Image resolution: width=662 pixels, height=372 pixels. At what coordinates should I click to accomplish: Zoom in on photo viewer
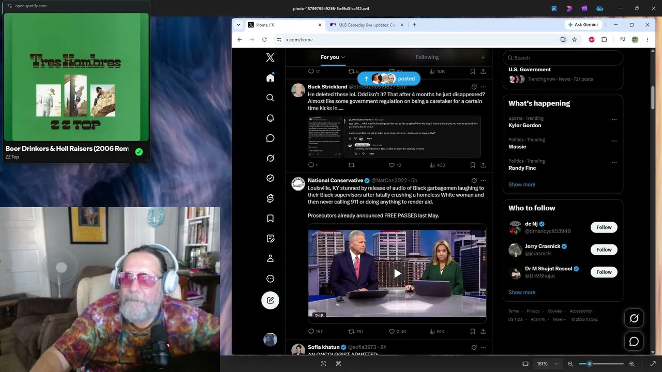pos(631,364)
